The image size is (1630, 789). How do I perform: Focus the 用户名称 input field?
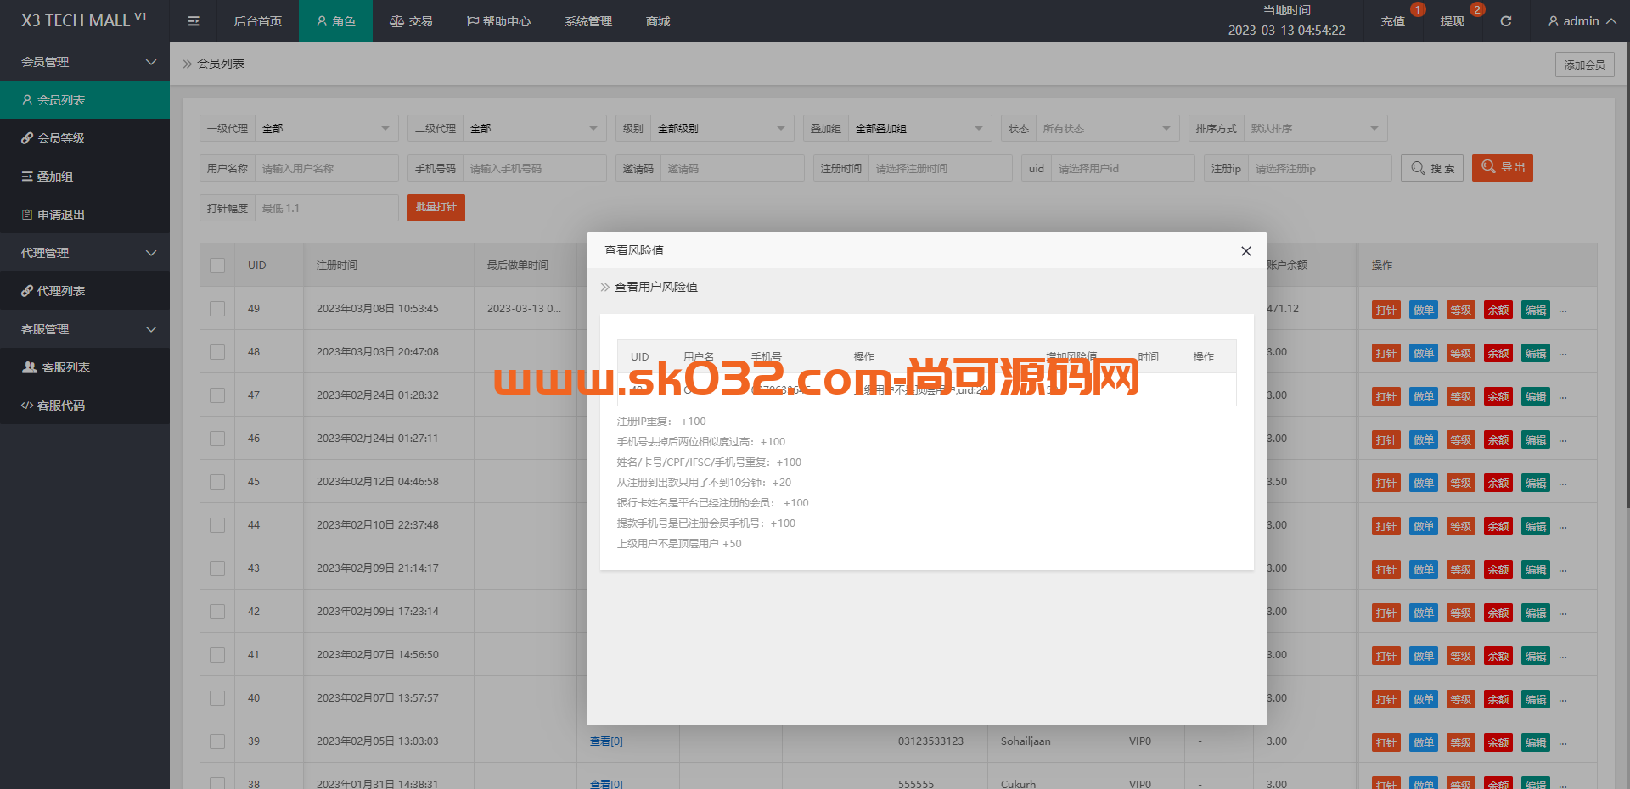click(x=327, y=168)
